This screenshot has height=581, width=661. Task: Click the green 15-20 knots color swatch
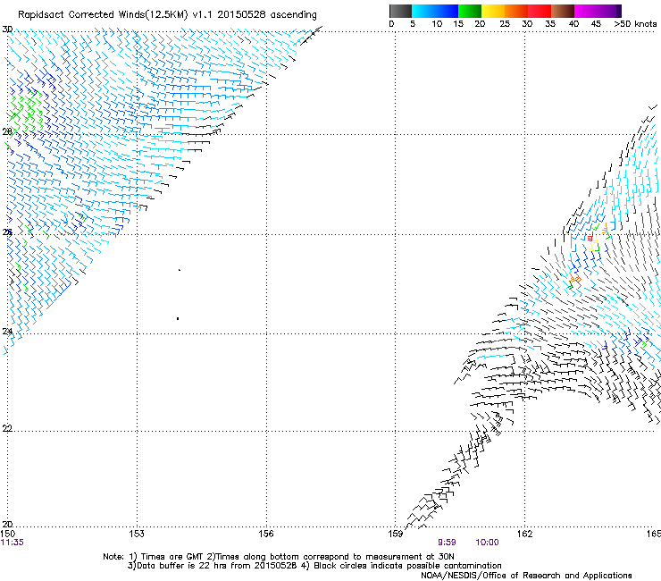point(470,11)
